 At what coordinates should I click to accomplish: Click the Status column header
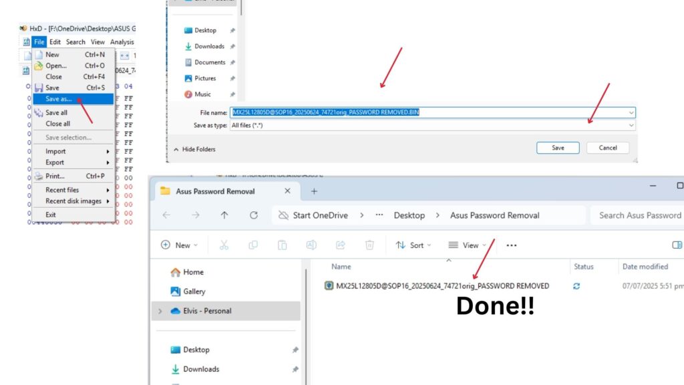coord(584,267)
